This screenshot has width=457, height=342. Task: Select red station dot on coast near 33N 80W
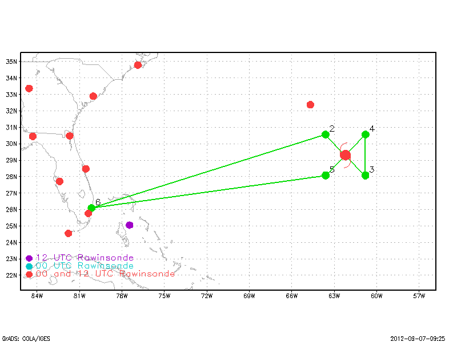[93, 96]
